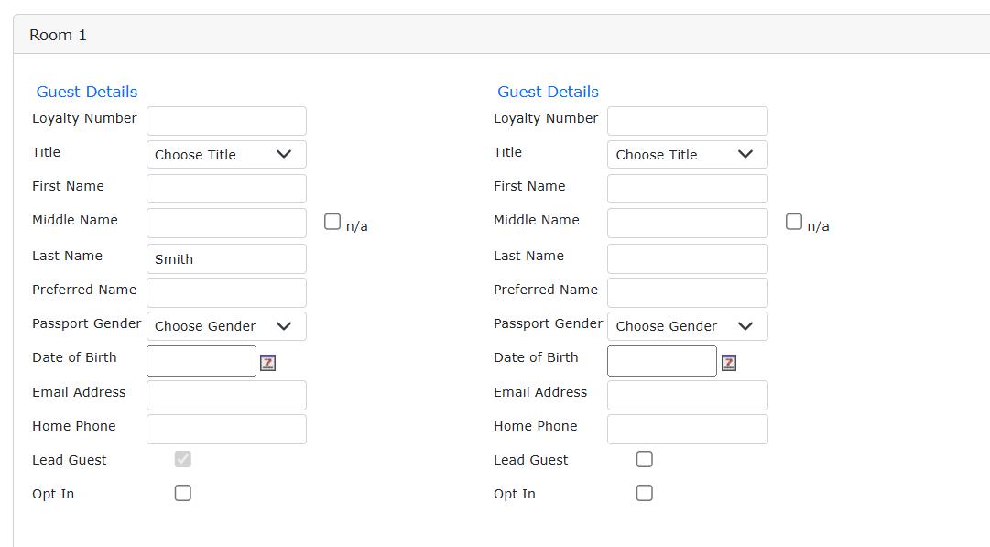Click the right Guest Details heading
The height and width of the screenshot is (547, 990).
coord(548,92)
